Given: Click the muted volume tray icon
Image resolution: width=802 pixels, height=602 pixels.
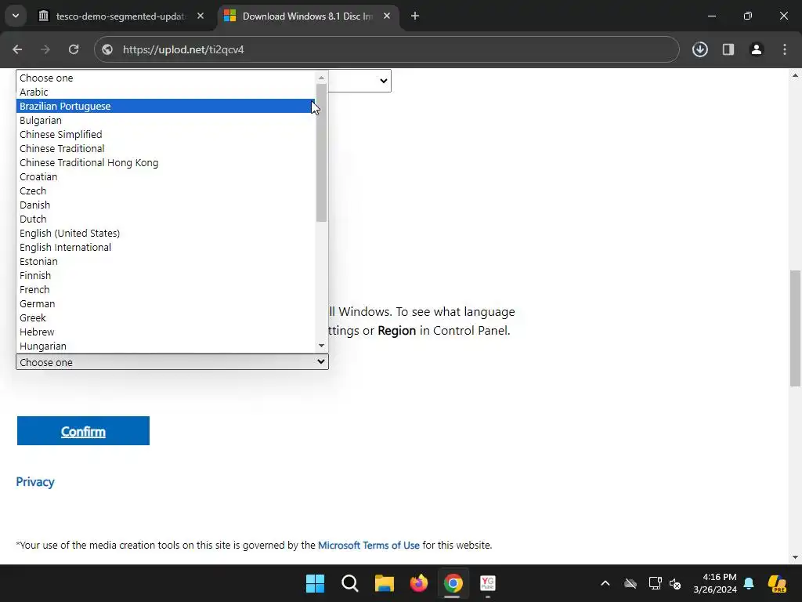Looking at the screenshot, I should tap(675, 583).
